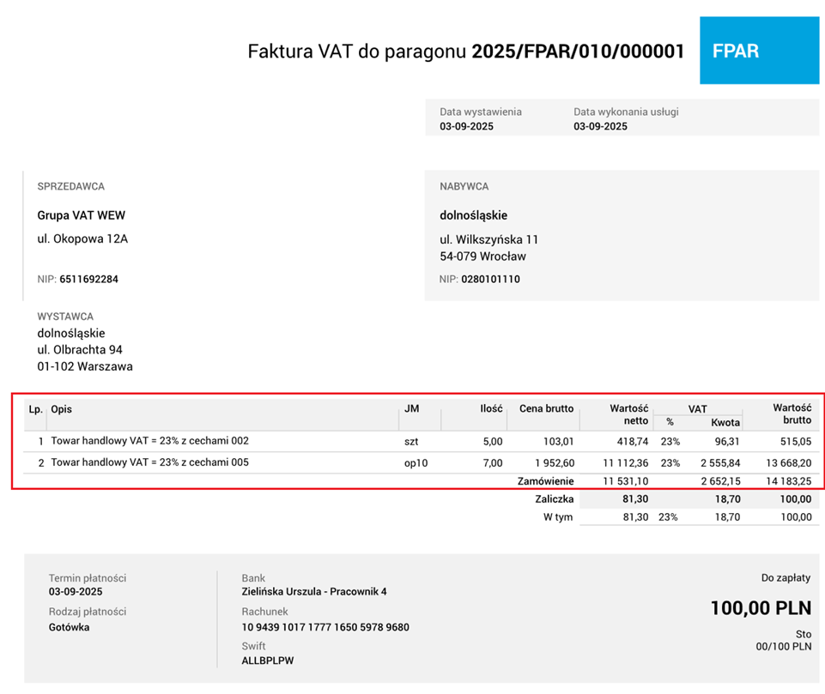Click payment type Gotówka

click(69, 627)
